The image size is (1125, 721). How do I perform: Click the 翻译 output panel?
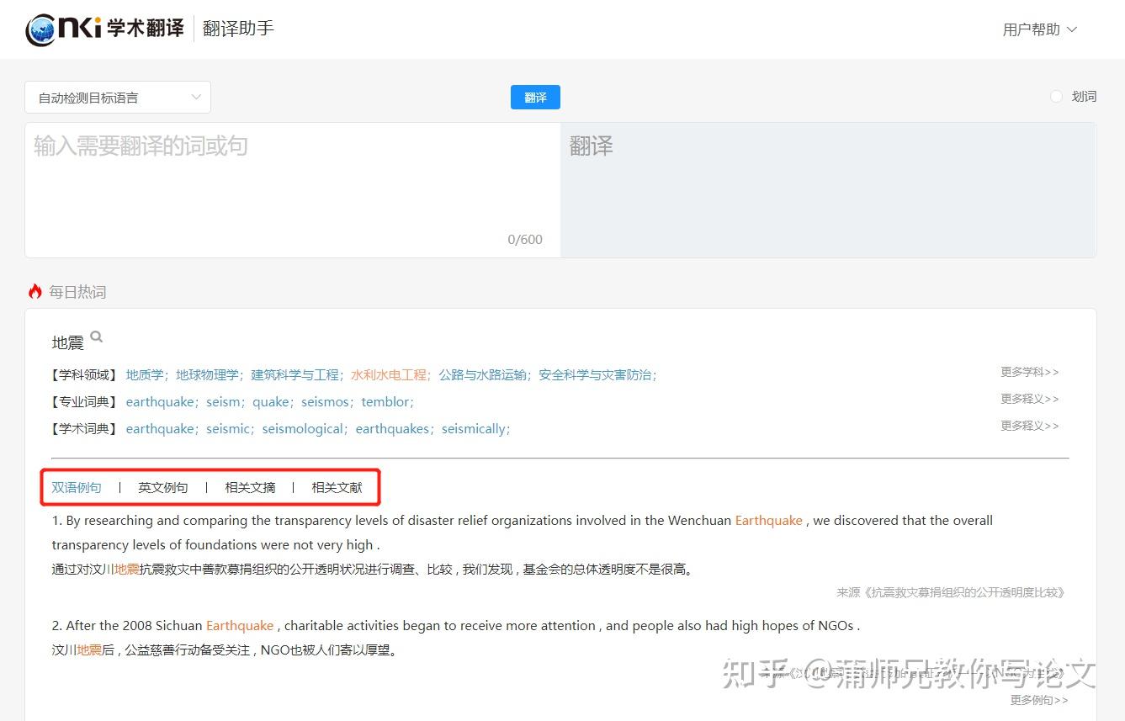tap(828, 190)
